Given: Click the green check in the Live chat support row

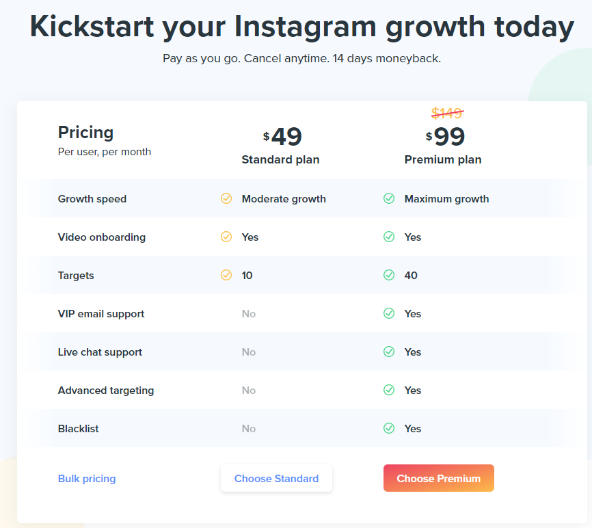Looking at the screenshot, I should point(389,352).
